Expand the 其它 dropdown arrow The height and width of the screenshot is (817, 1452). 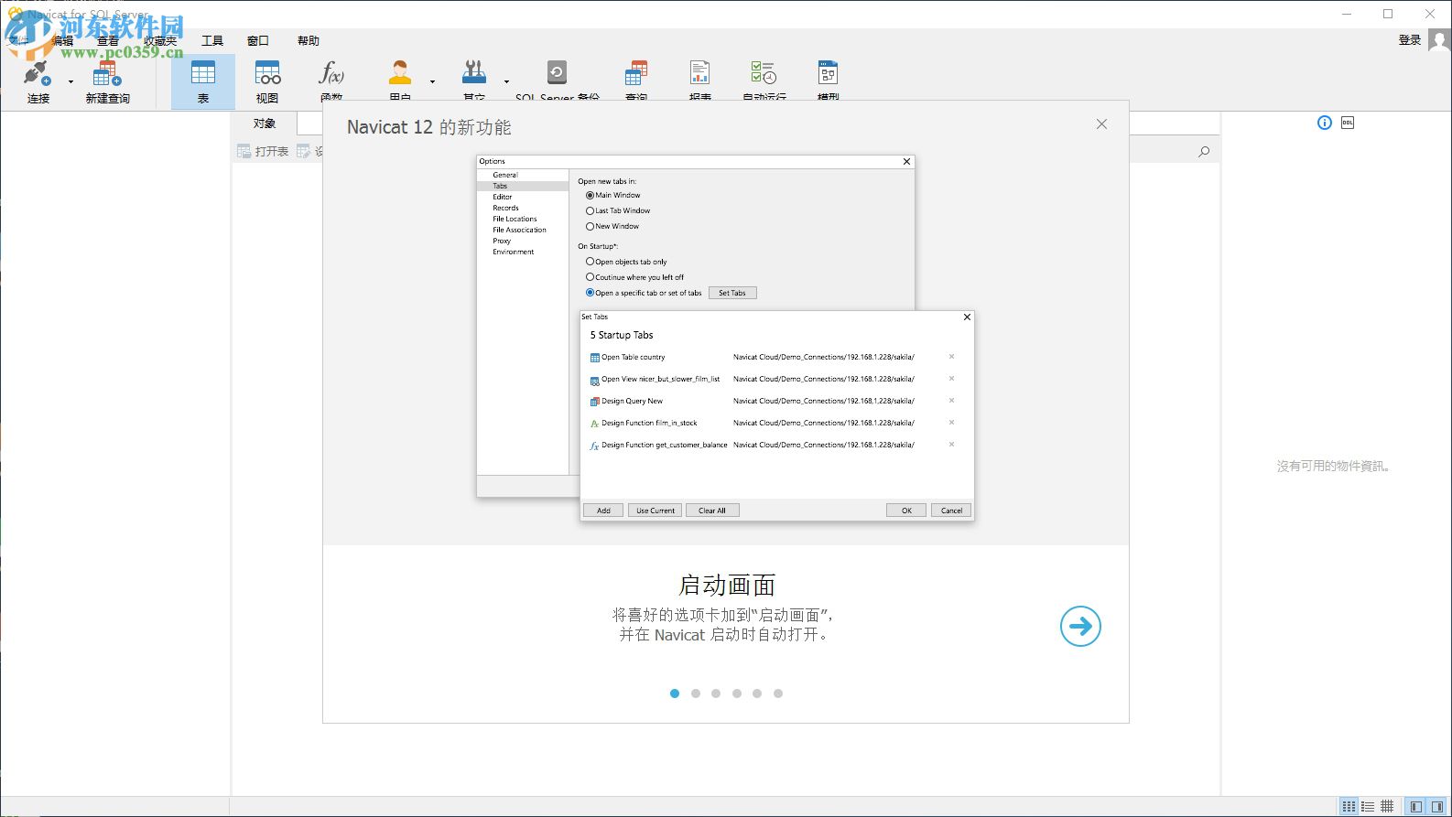coord(506,81)
